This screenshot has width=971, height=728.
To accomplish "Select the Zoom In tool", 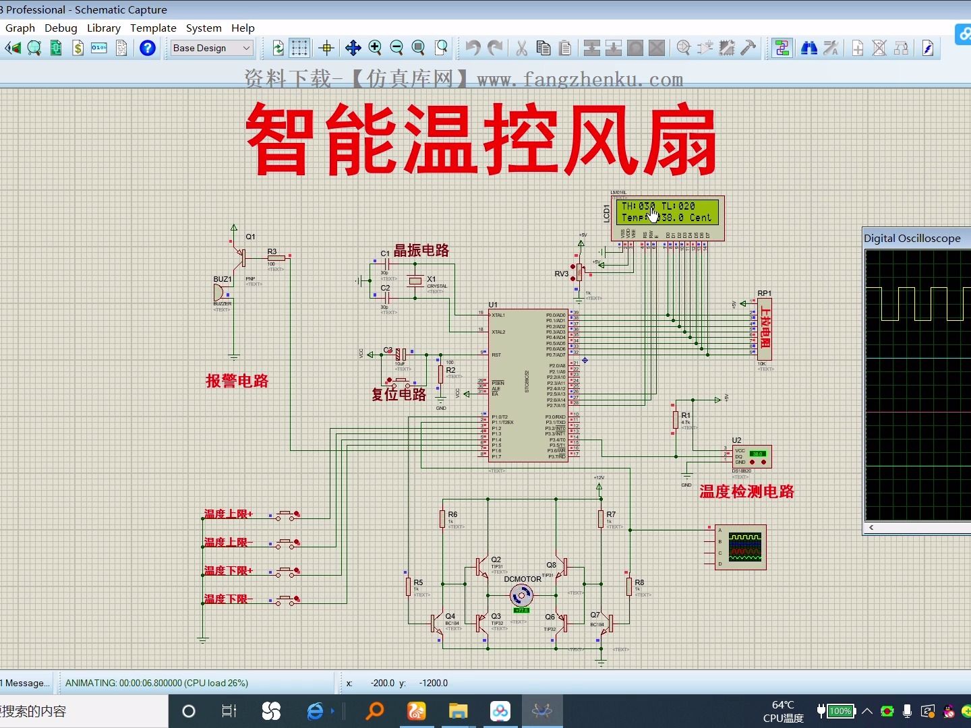I will 376,48.
